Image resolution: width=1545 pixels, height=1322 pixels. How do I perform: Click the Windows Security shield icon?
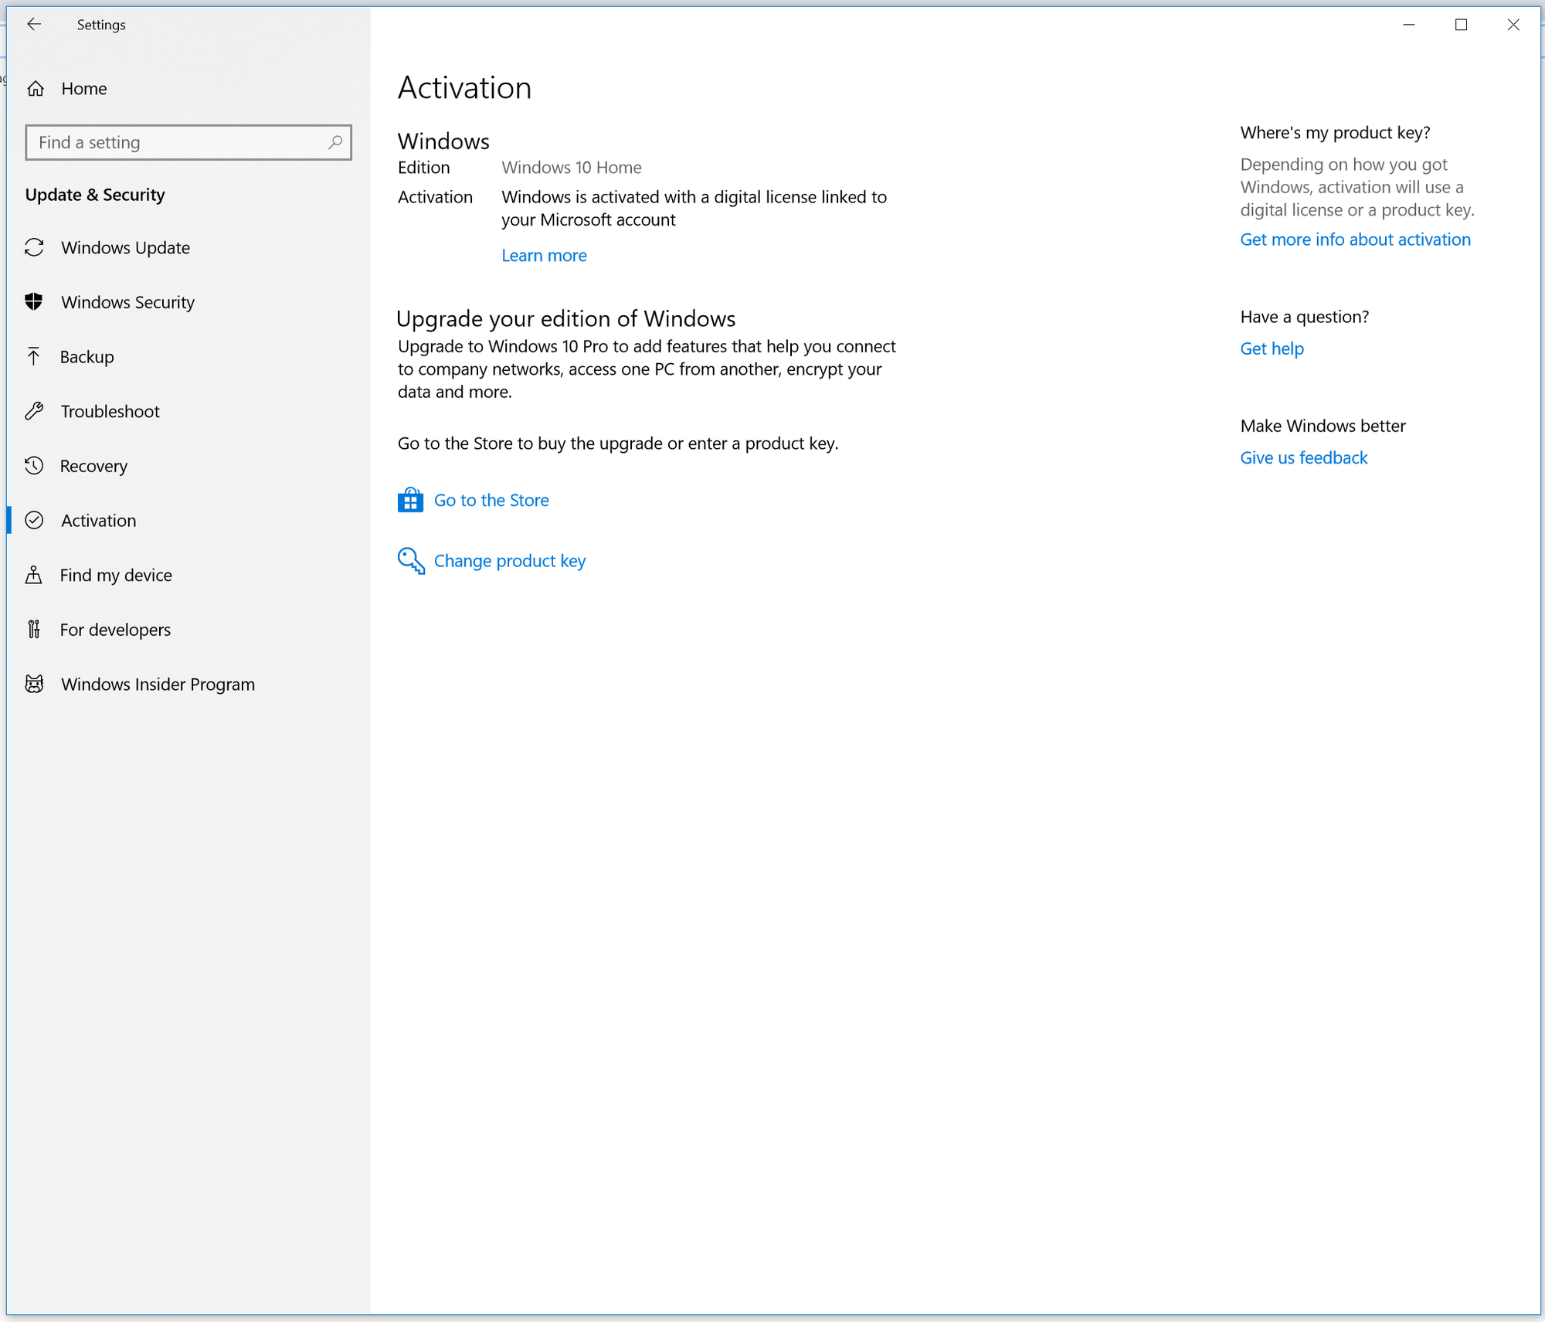pos(36,301)
